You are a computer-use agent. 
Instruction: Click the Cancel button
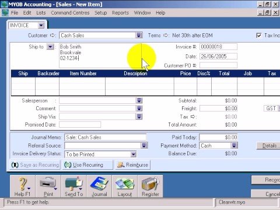(266, 194)
